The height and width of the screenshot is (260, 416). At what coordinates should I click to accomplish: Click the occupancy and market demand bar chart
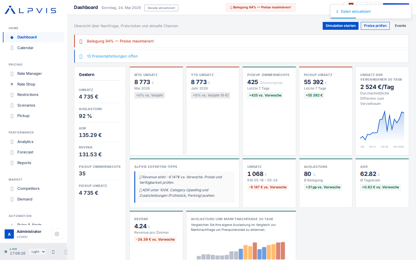[241, 250]
